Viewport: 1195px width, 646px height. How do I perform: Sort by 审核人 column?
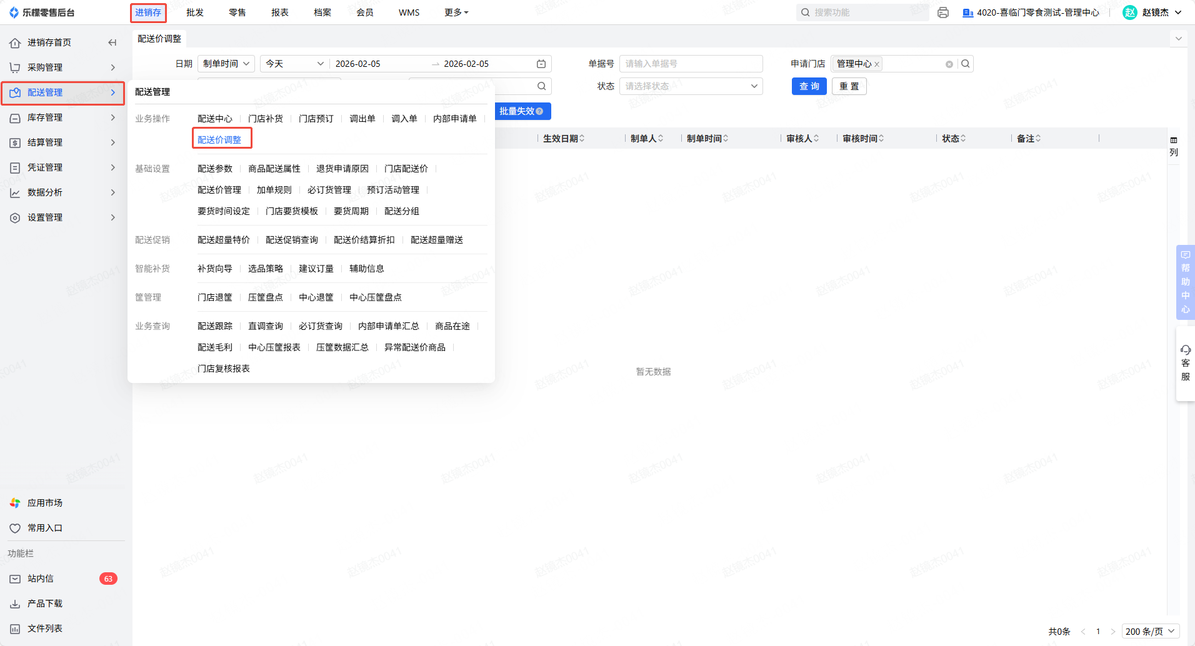tap(816, 139)
